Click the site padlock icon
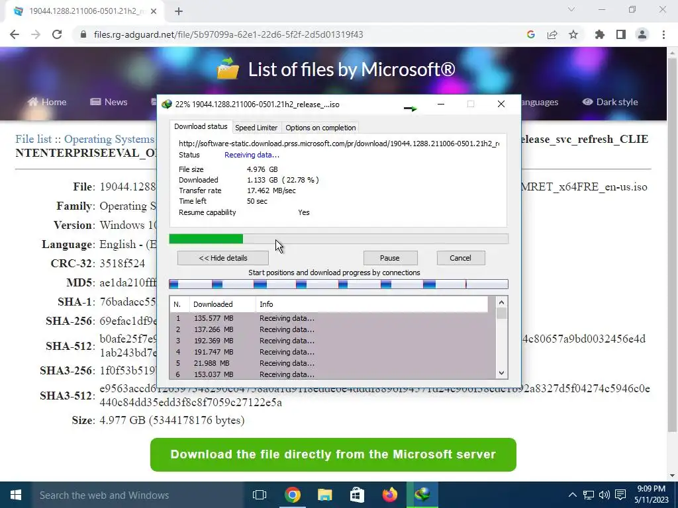Image resolution: width=678 pixels, height=508 pixels. point(83,34)
